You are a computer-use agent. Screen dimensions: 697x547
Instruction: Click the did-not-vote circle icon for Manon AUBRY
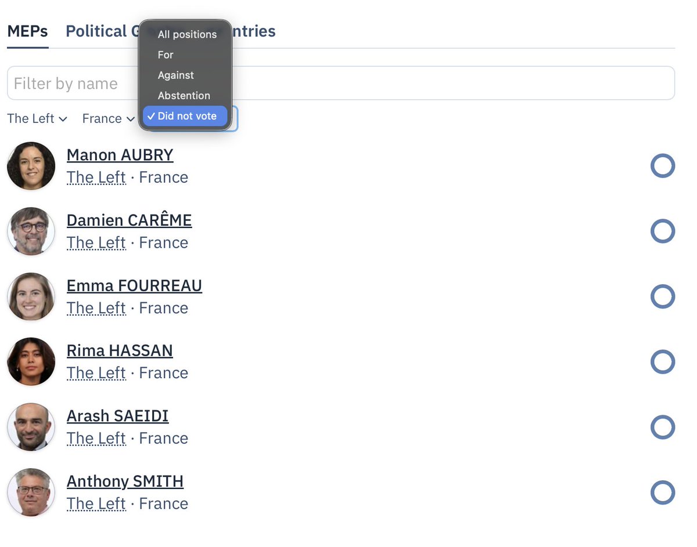tap(662, 166)
